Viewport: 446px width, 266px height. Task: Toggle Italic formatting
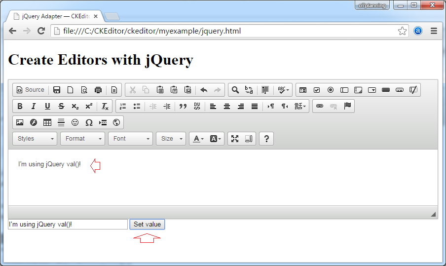(34, 106)
